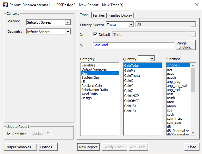Select acosh function

point(178,77)
